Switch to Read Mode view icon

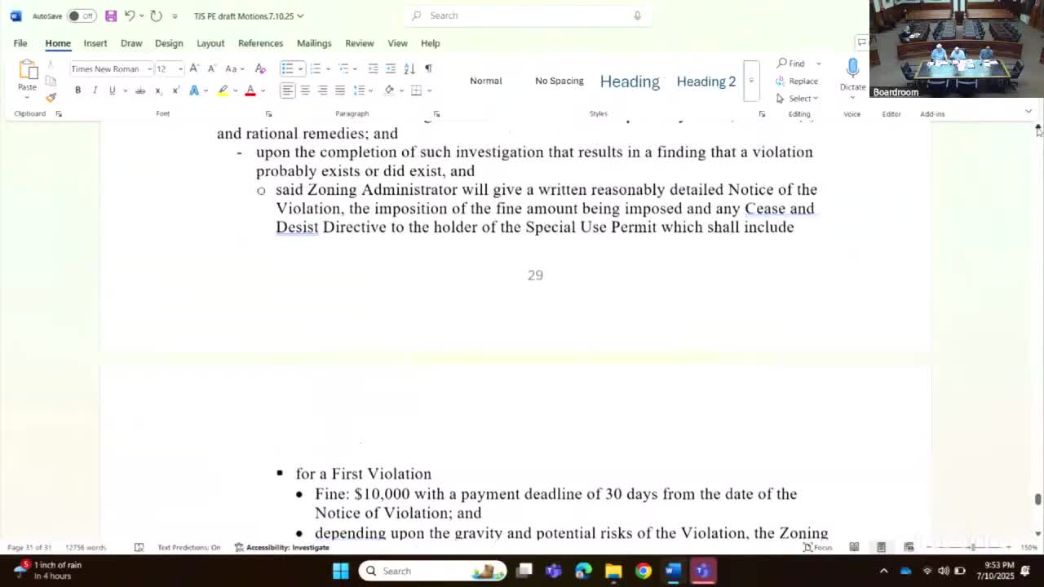point(854,547)
